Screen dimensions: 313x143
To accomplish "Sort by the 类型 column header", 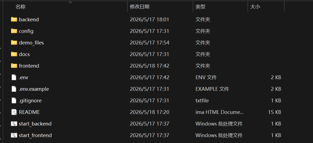I will (201, 7).
